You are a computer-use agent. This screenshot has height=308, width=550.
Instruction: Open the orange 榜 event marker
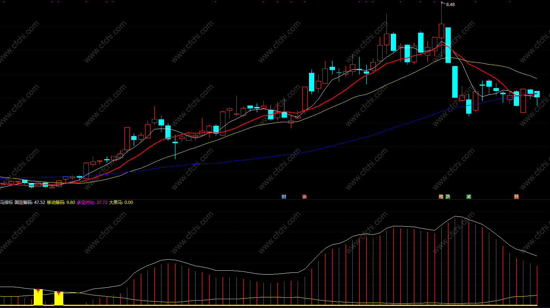[441, 196]
